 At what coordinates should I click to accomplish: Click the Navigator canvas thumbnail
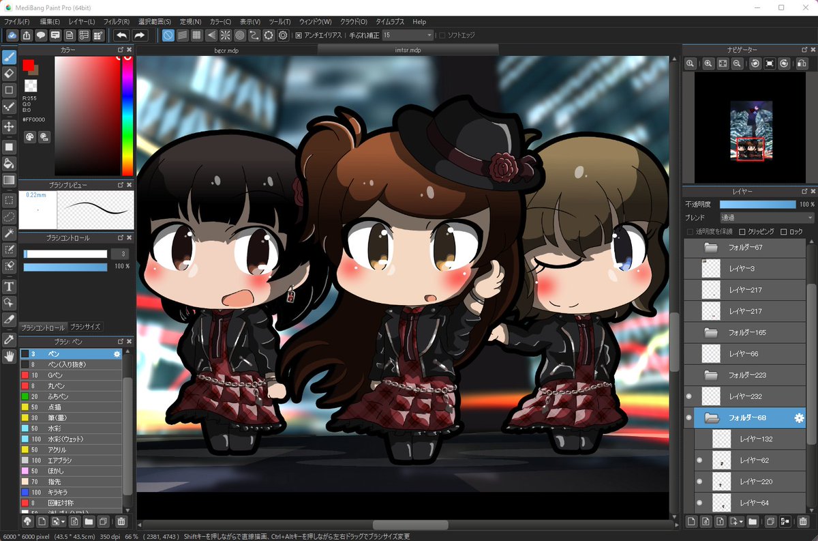pyautogui.click(x=751, y=132)
